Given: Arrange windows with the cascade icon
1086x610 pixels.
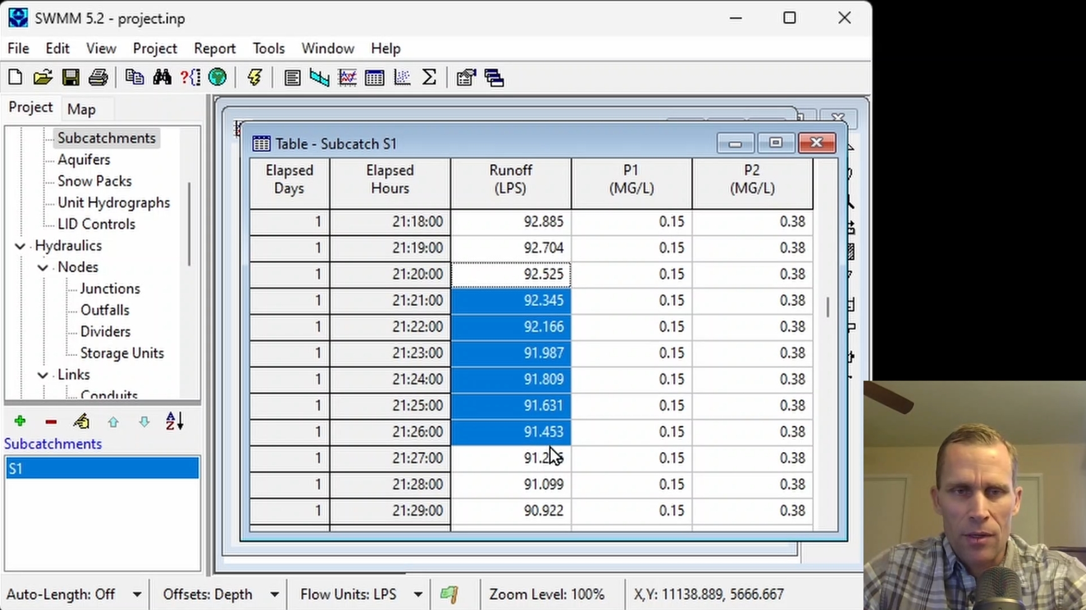Looking at the screenshot, I should (x=494, y=77).
